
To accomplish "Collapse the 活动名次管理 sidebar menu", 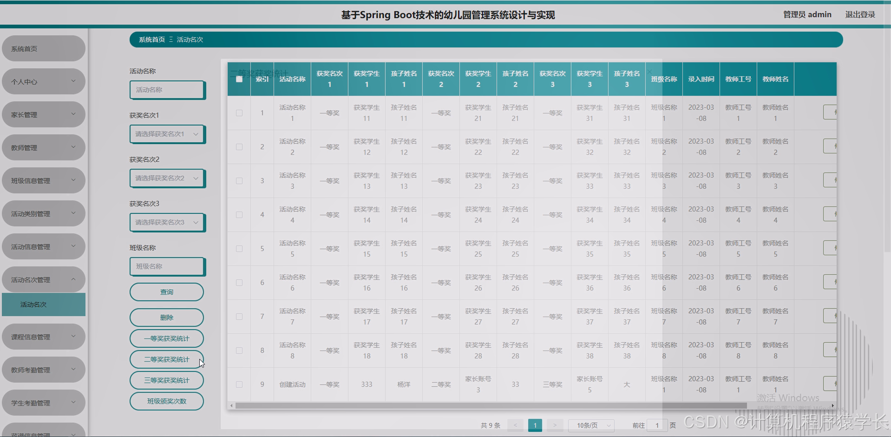I will click(x=44, y=279).
